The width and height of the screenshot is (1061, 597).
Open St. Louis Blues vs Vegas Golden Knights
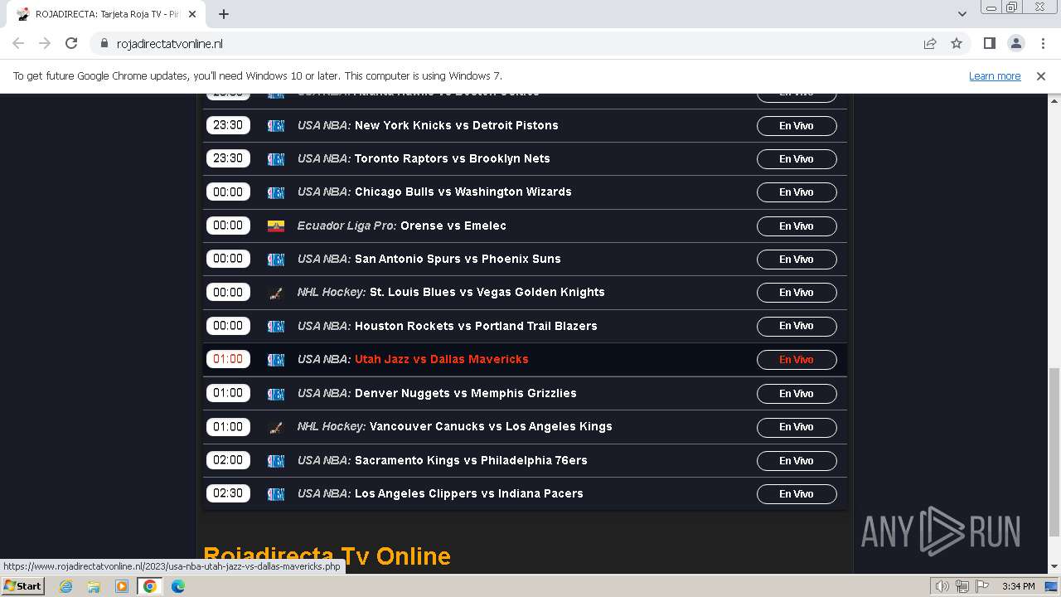tap(487, 292)
